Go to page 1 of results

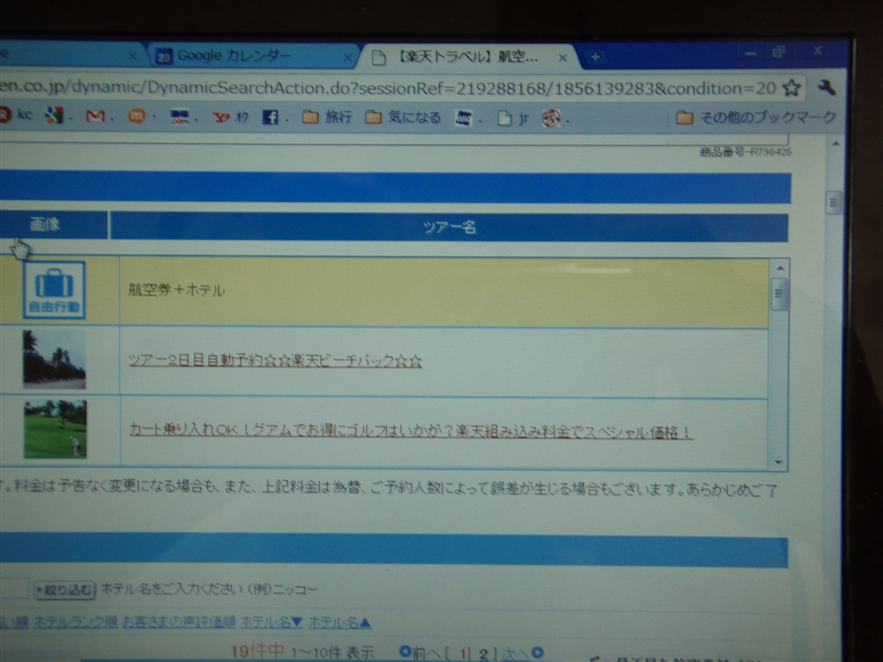[x=463, y=653]
